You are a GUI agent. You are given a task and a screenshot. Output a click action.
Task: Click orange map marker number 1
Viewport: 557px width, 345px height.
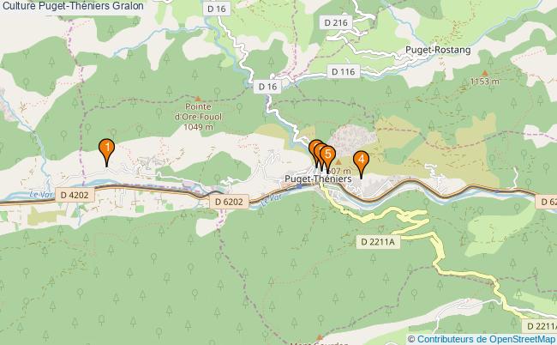[x=106, y=149]
